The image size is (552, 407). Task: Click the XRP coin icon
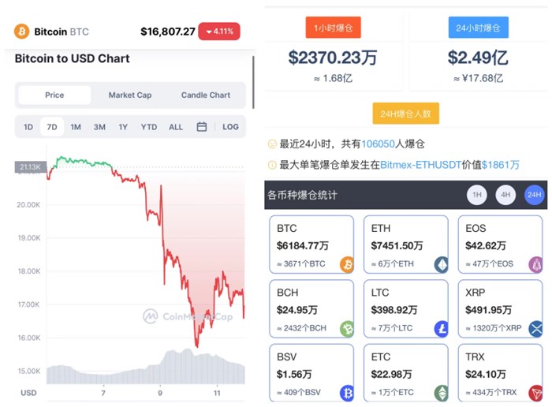537,328
